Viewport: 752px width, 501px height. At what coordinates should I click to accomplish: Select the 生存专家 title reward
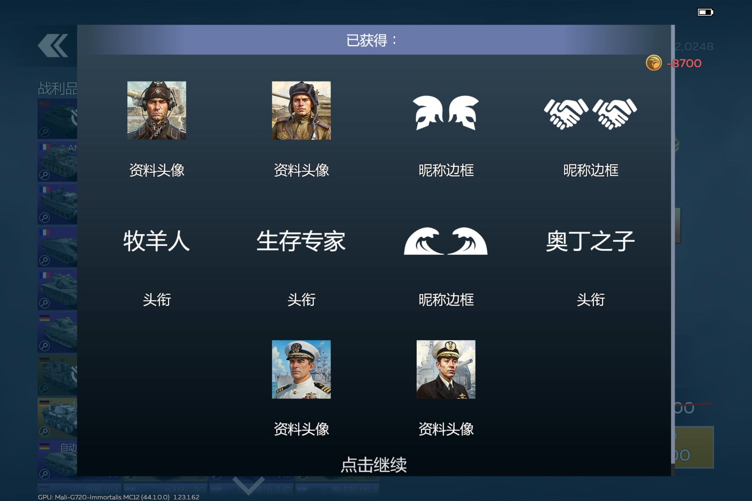(x=301, y=241)
